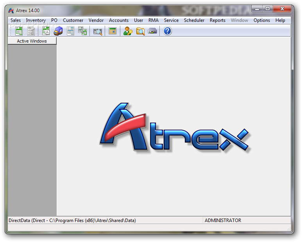Open the Sales menu

(x=16, y=20)
